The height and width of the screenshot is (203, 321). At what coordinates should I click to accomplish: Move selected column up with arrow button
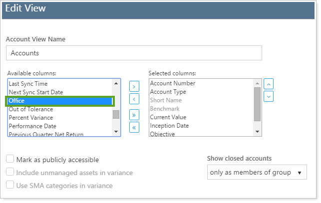[x=269, y=83]
